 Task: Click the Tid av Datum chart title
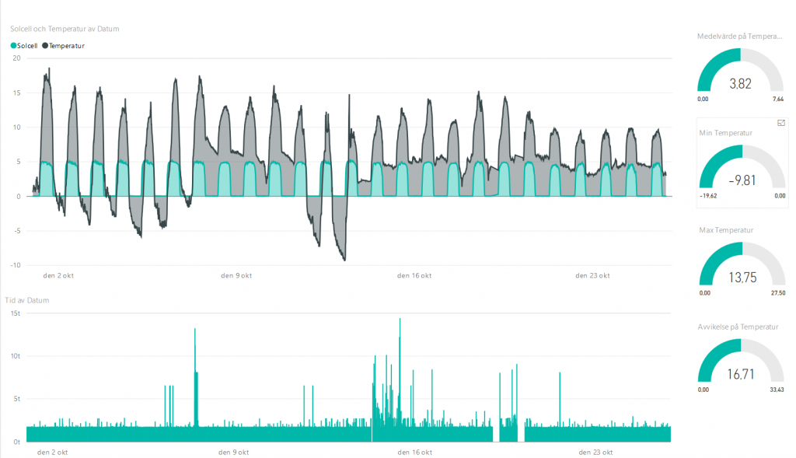coord(27,300)
